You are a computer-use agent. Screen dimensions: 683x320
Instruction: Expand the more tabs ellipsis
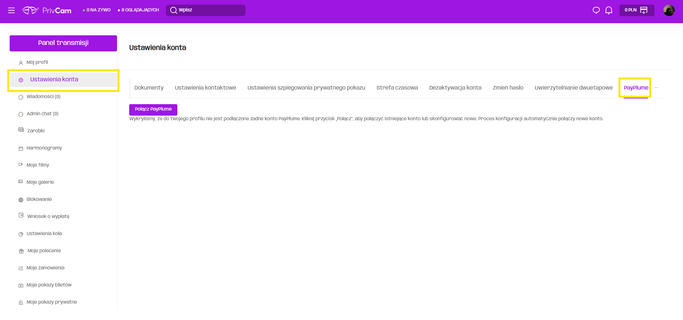tap(656, 88)
